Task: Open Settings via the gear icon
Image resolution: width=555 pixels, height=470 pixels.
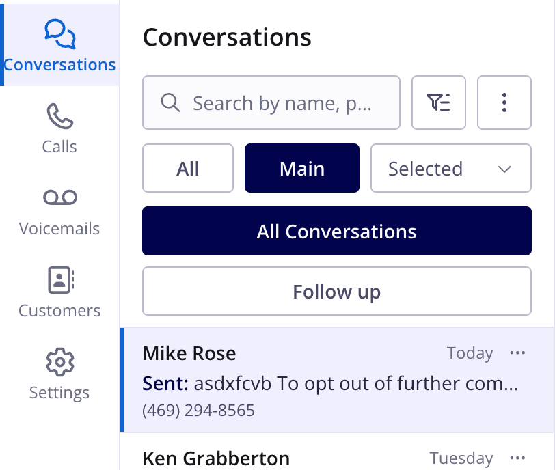Action: tap(59, 374)
